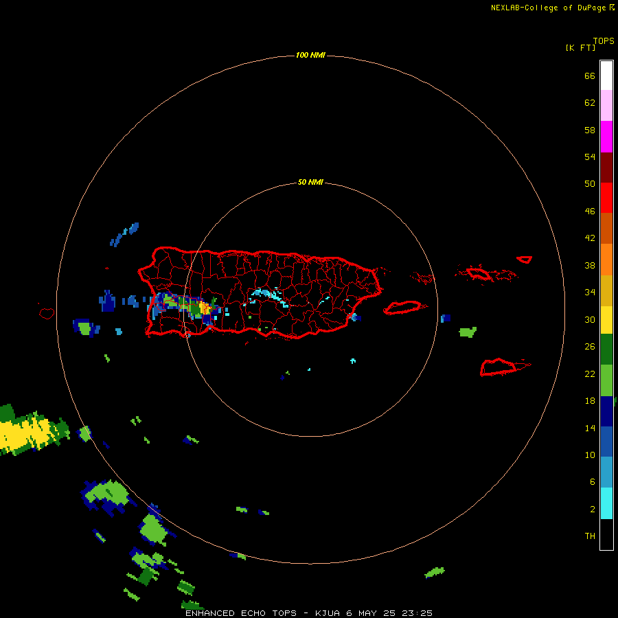Select the light green legend swatch
618x618 pixels.
(606, 380)
